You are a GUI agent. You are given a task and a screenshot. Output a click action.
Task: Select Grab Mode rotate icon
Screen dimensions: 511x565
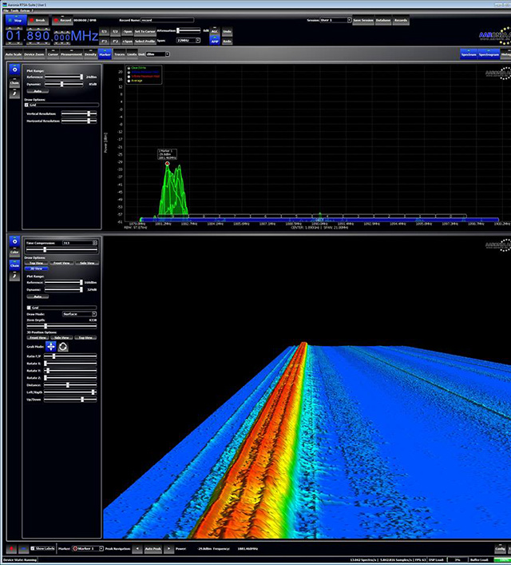click(x=63, y=347)
